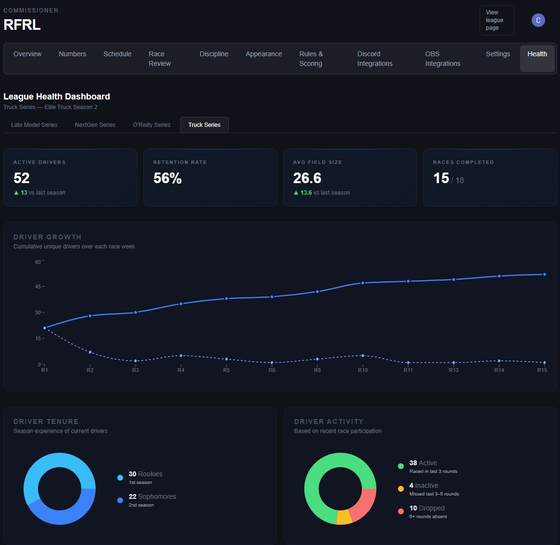Open Discord Integrations tab
Screen dimensions: 560x545
[x=374, y=59]
